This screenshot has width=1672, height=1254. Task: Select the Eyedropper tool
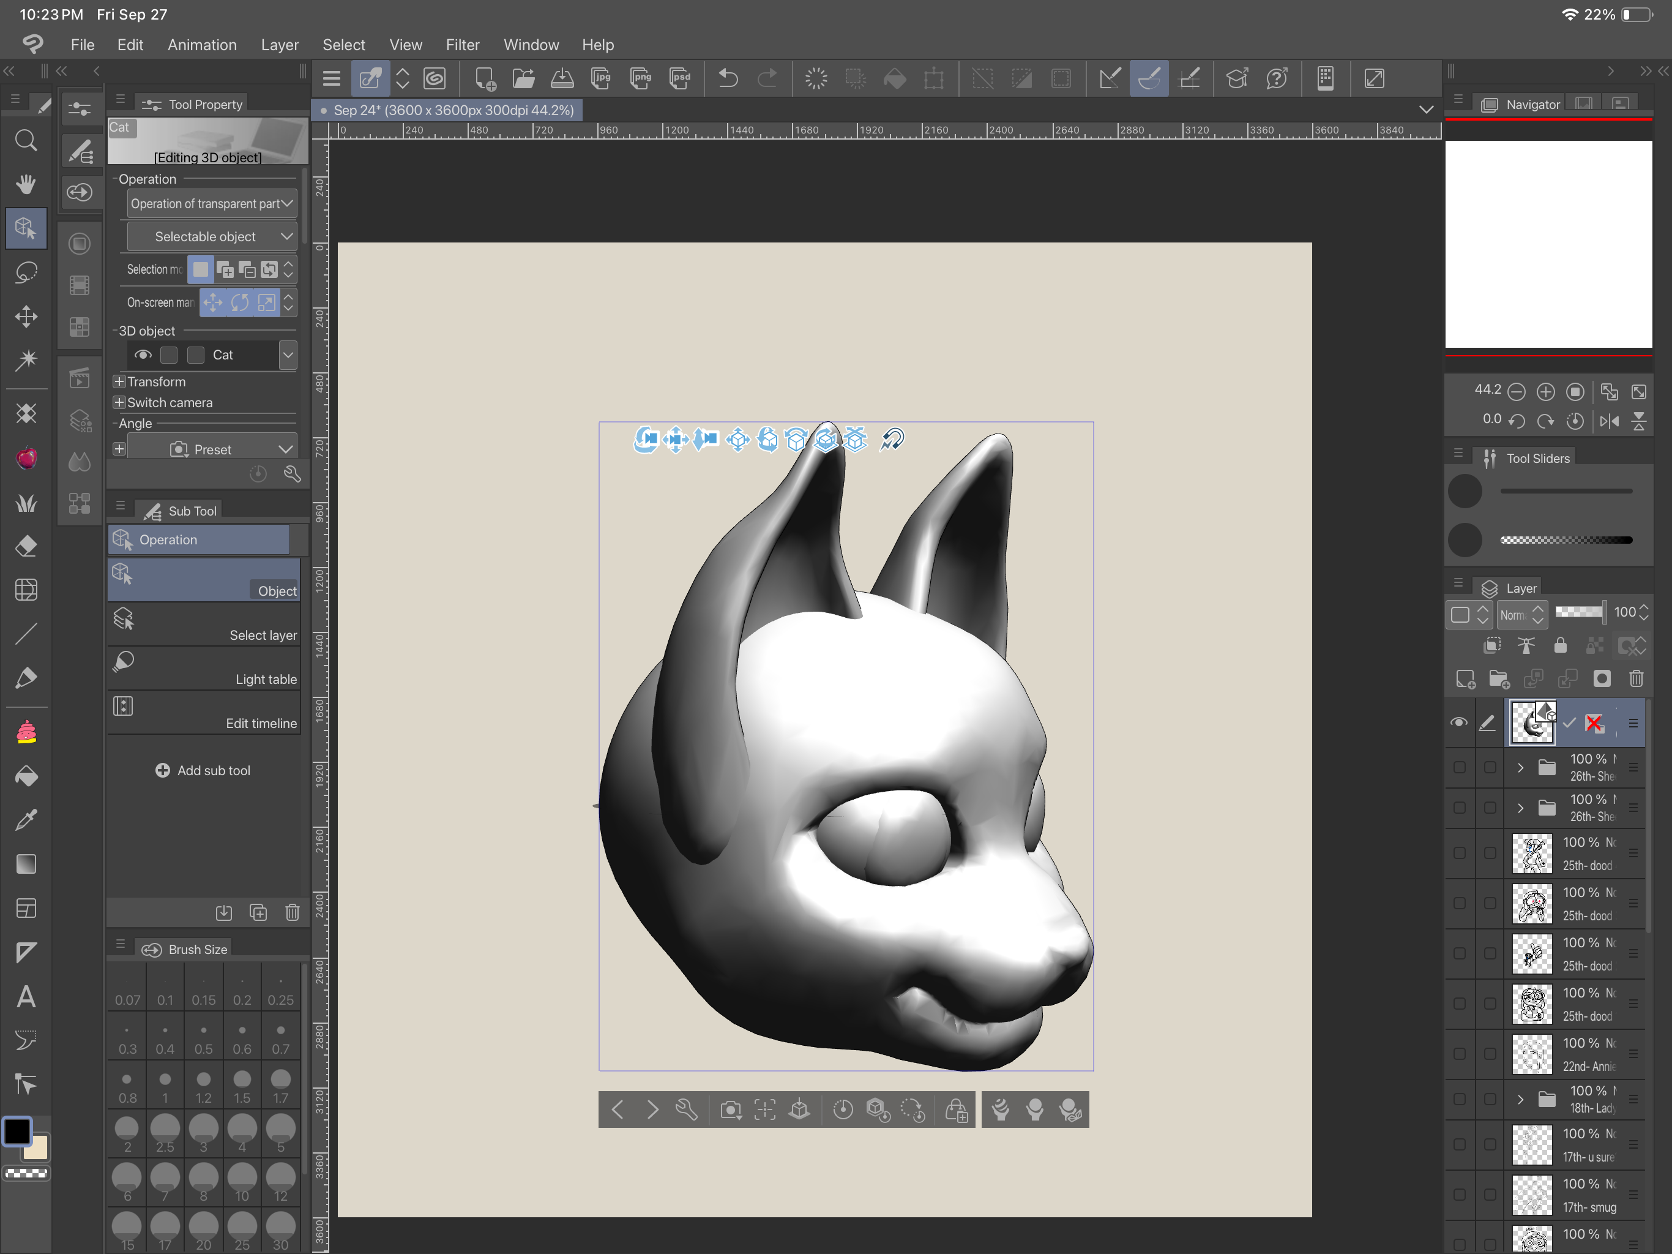point(26,820)
